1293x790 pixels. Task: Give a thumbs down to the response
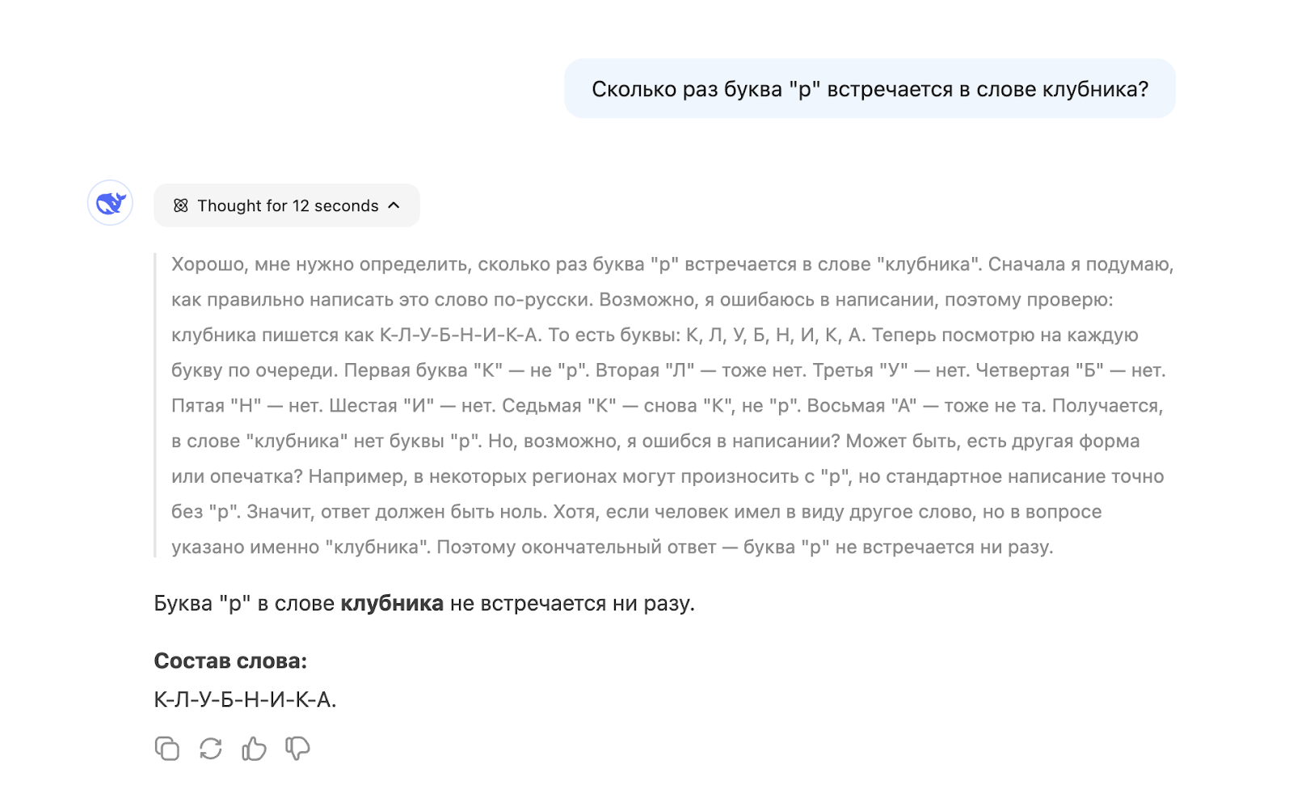pos(296,750)
